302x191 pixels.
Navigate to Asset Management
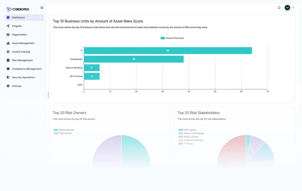(24, 43)
